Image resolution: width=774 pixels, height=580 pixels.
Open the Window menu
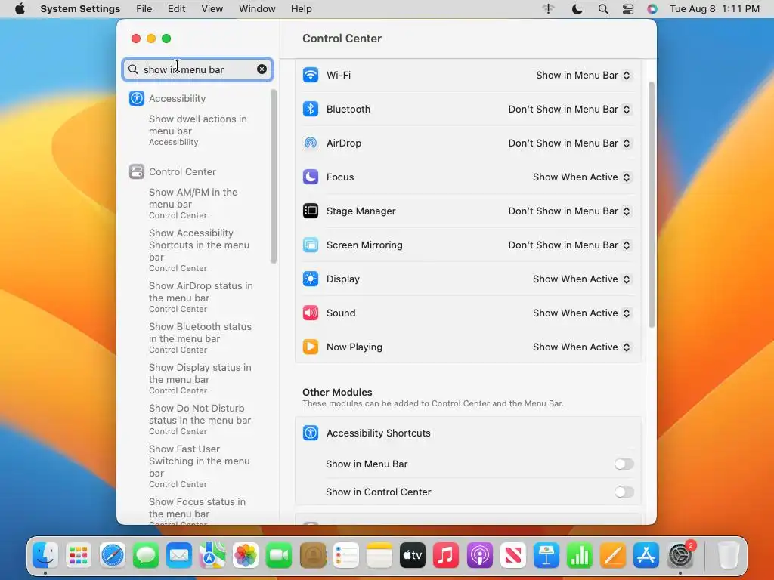(257, 9)
